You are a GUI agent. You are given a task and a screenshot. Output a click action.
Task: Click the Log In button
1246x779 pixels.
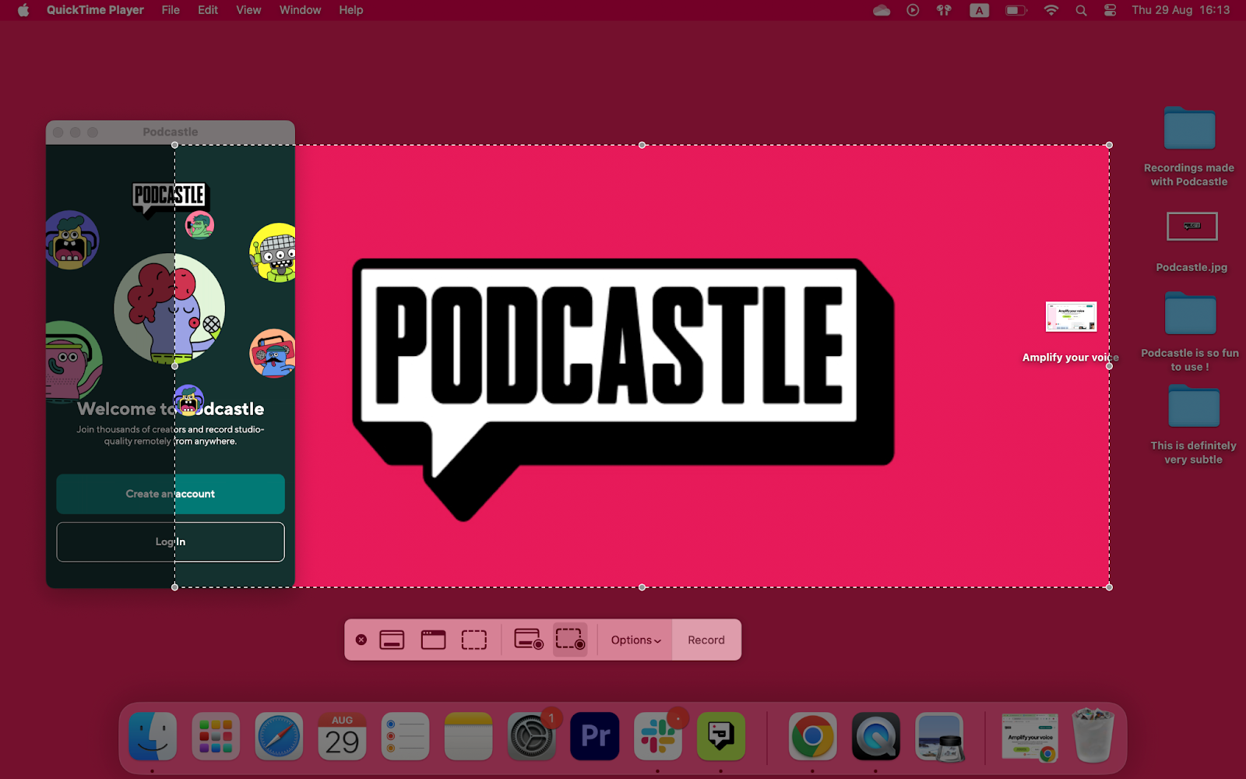click(171, 541)
